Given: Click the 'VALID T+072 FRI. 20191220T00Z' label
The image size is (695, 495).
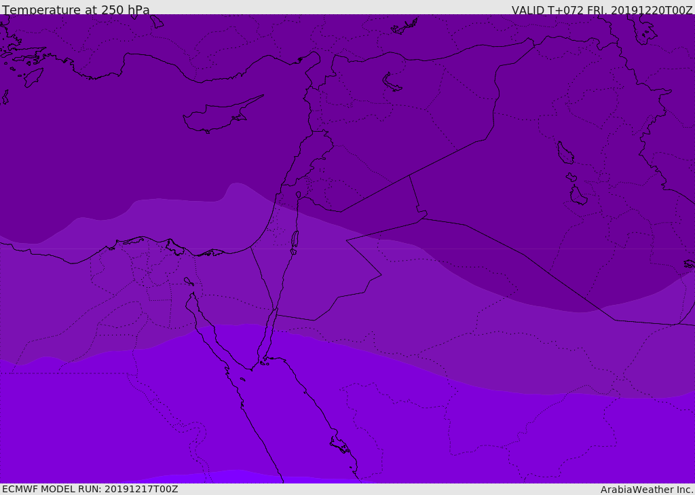Looking at the screenshot, I should 603,10.
